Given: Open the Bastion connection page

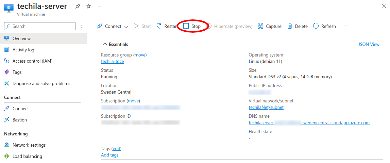Looking at the screenshot, I should [x=19, y=120].
